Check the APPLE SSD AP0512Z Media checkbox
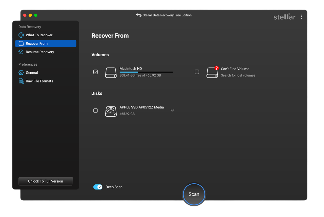The height and width of the screenshot is (217, 324). (x=95, y=111)
